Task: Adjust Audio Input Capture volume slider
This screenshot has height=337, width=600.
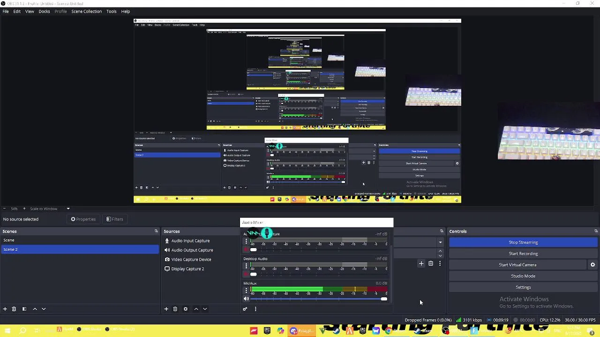Action: point(319,249)
